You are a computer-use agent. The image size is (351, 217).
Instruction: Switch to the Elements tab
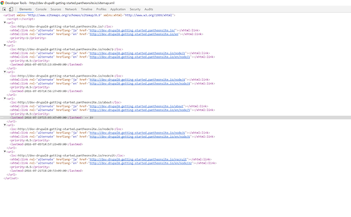26,9
